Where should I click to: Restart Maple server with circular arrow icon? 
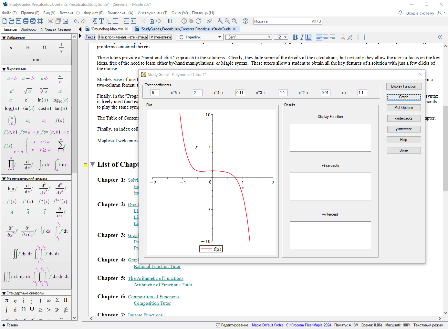[x=198, y=21]
